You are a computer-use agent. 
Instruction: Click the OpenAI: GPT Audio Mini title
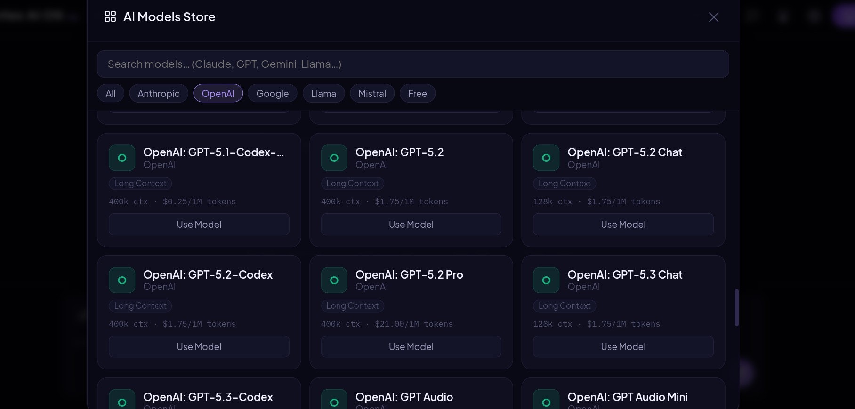pos(628,397)
